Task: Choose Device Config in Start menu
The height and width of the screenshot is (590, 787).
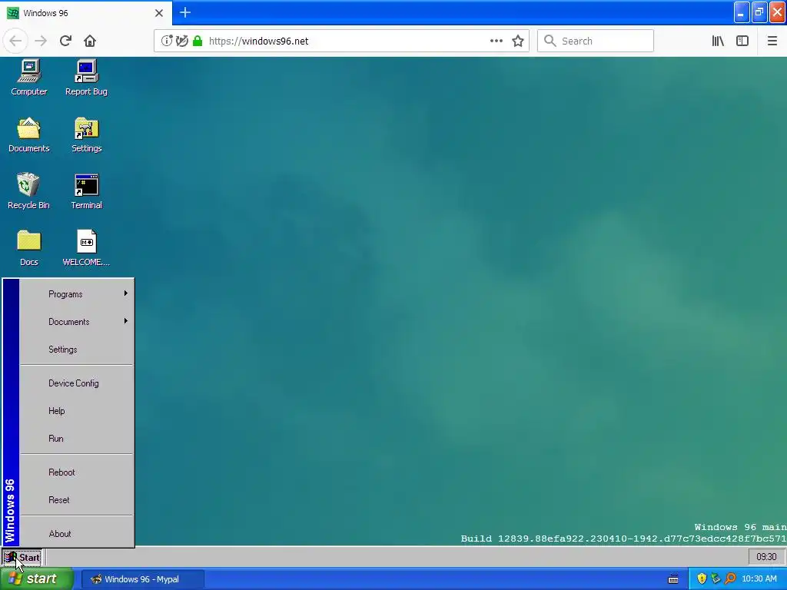Action: point(76,383)
